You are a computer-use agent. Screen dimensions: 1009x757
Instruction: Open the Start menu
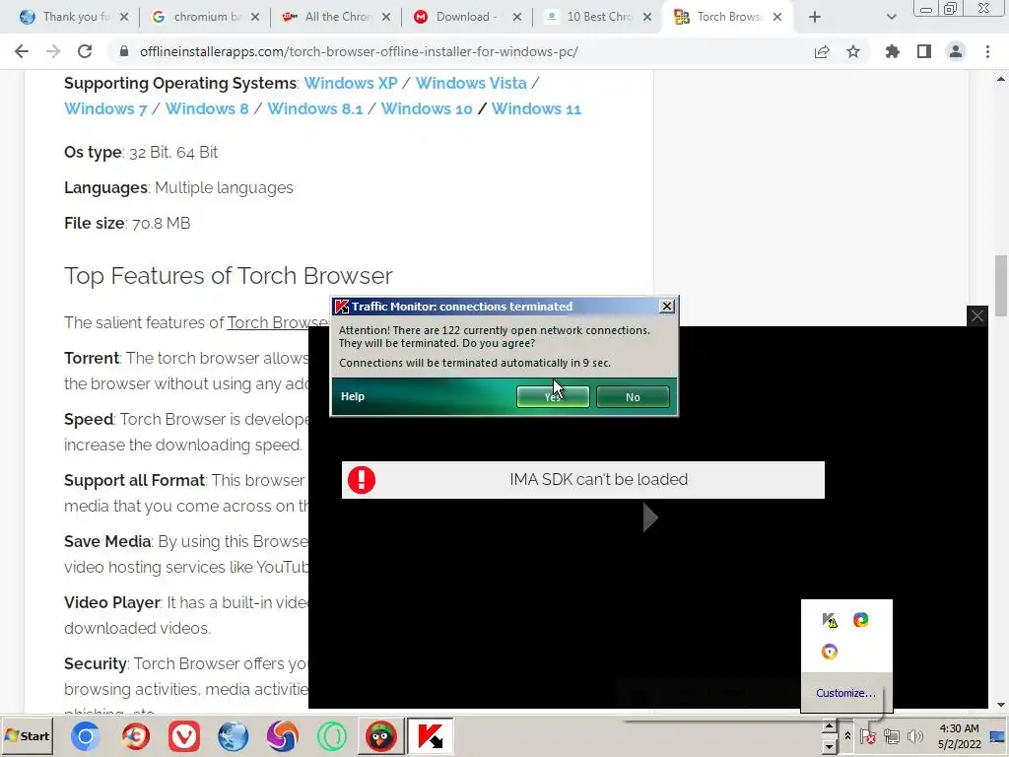click(27, 735)
